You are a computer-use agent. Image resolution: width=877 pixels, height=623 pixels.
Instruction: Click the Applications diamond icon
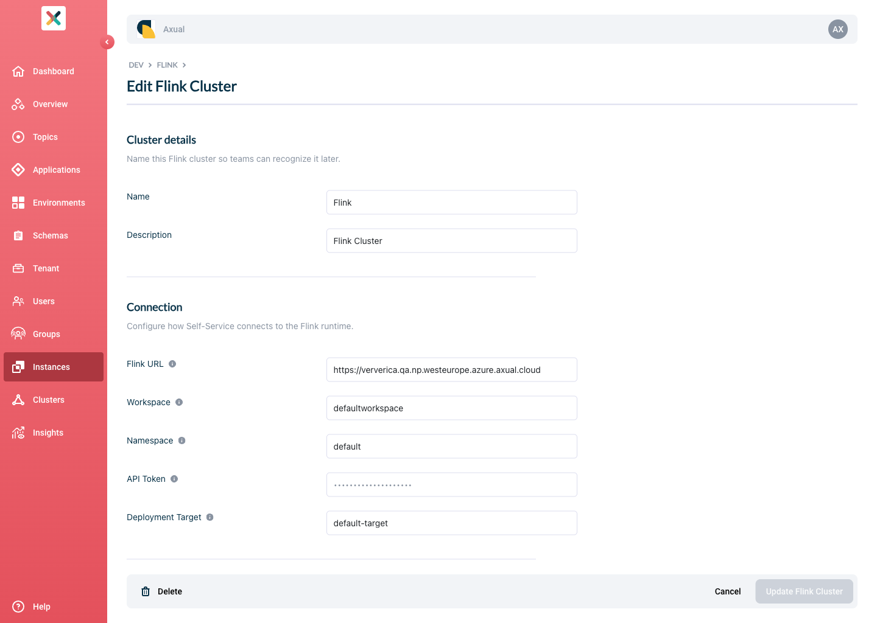18,170
